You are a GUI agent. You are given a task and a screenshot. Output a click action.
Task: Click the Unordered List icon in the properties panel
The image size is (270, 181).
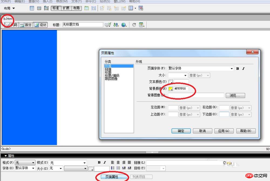113,168
